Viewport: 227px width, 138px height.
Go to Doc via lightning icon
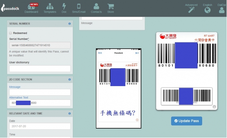[x=64, y=8]
